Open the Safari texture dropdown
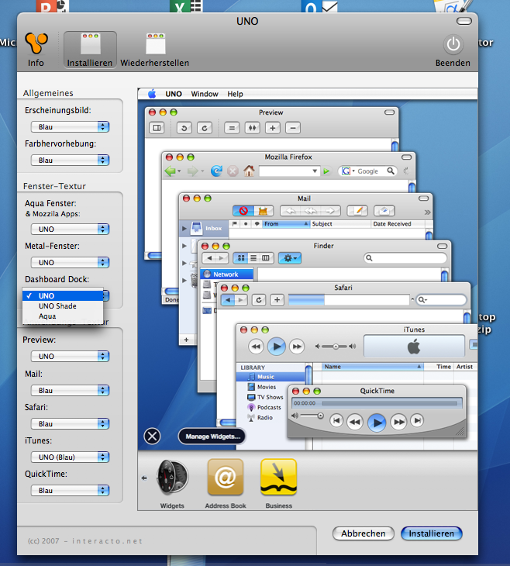Viewport: 510px width, 566px height. coord(70,423)
